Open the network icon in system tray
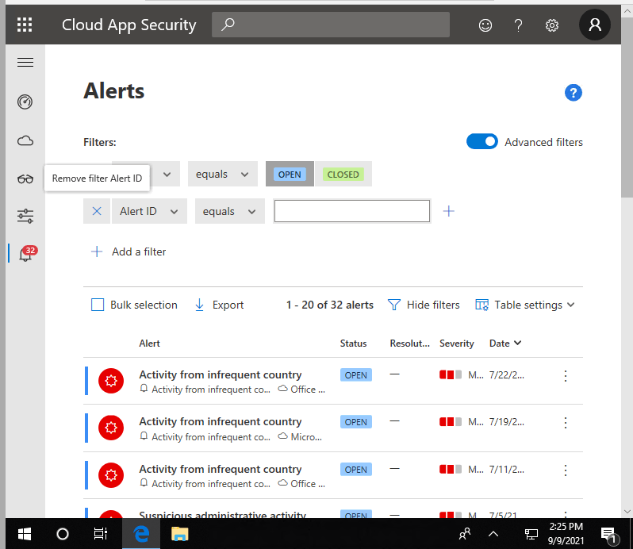This screenshot has width=633, height=549. coord(531,535)
